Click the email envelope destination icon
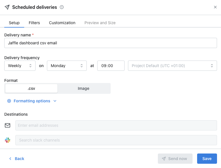The image size is (221, 168). [7, 125]
